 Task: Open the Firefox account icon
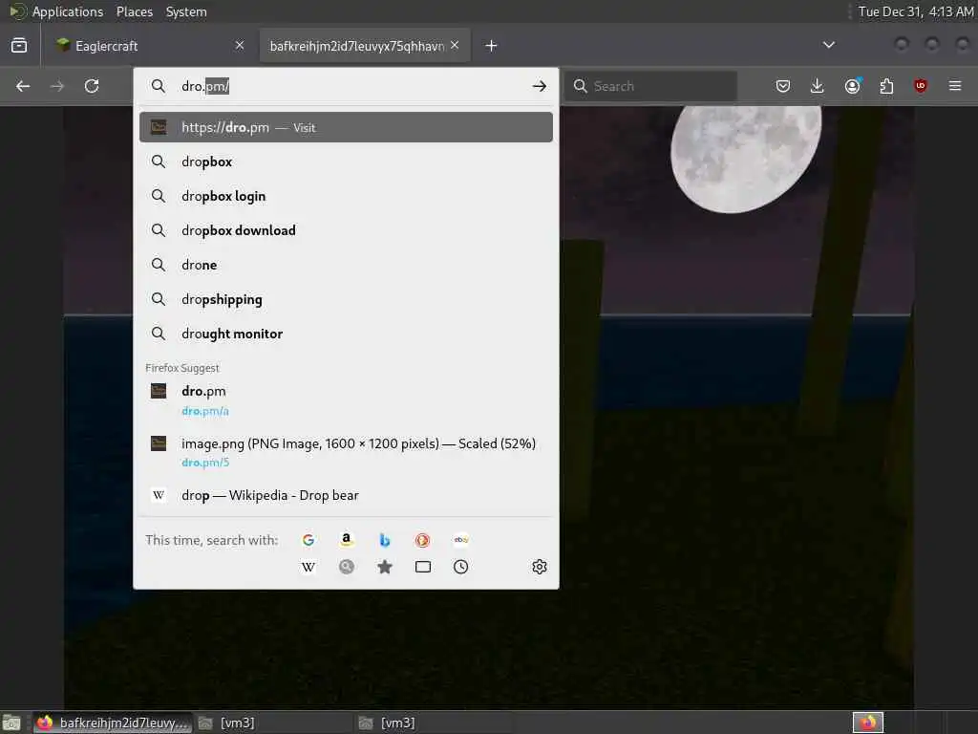[x=853, y=86]
